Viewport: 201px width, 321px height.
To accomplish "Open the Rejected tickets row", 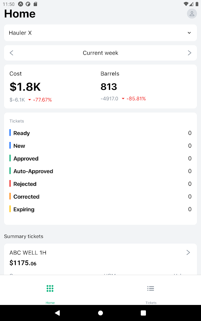I will [x=100, y=184].
